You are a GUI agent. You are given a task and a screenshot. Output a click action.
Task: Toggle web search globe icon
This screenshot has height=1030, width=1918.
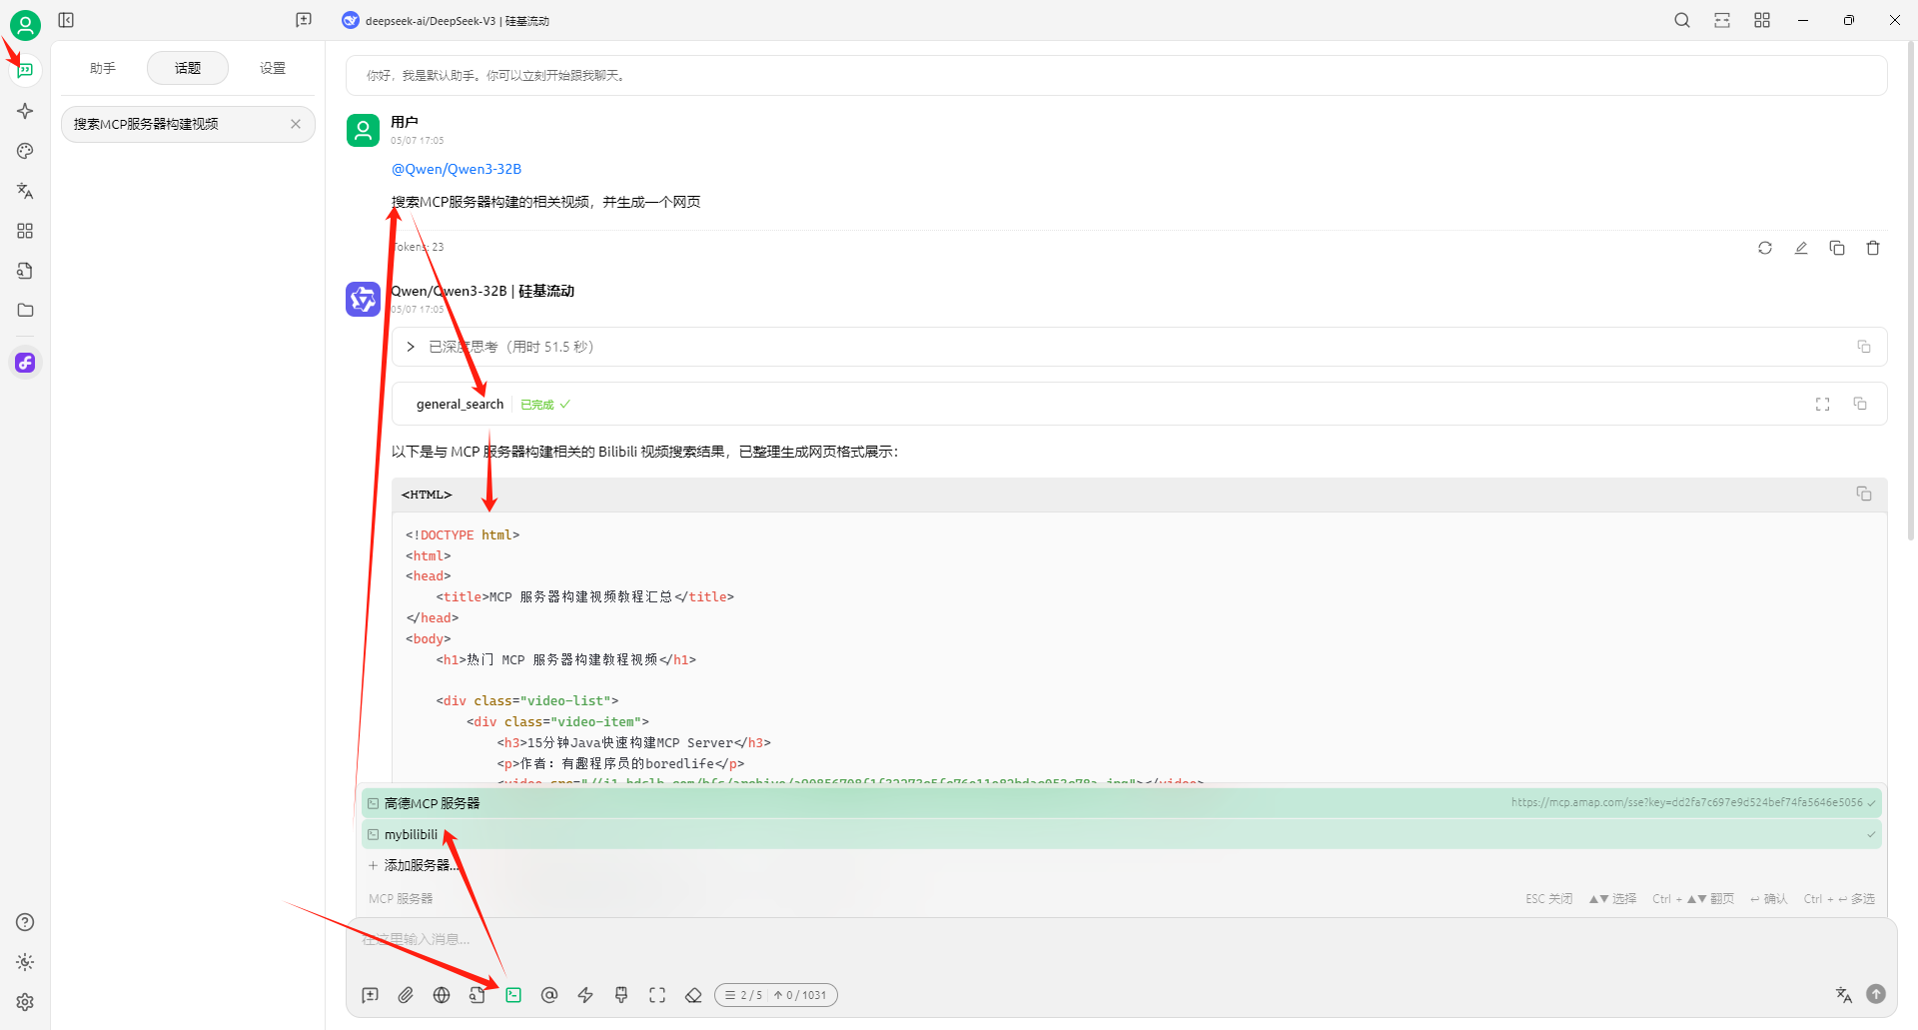coord(442,995)
